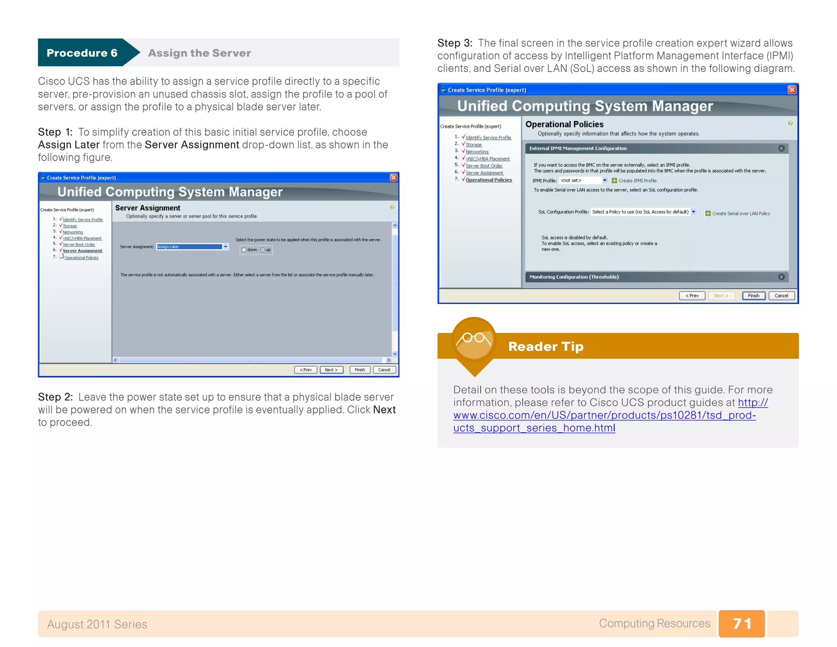
Task: Click the green help icon in Server Assignment
Action: 392,207
